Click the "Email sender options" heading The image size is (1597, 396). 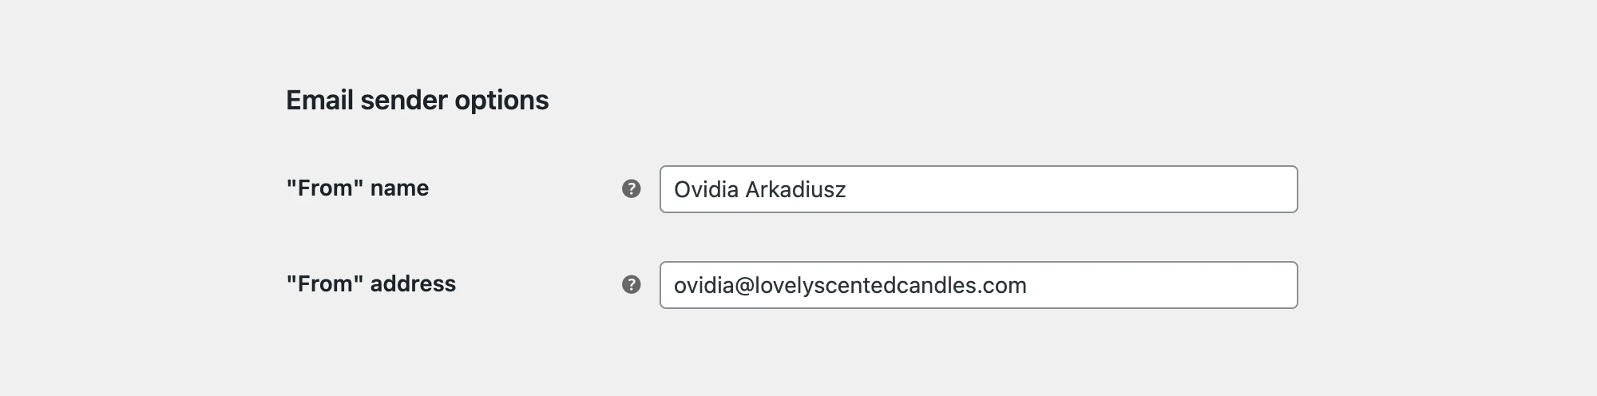pos(417,101)
